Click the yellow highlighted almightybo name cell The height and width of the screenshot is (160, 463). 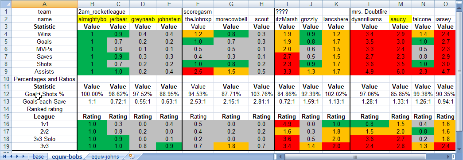coord(92,19)
